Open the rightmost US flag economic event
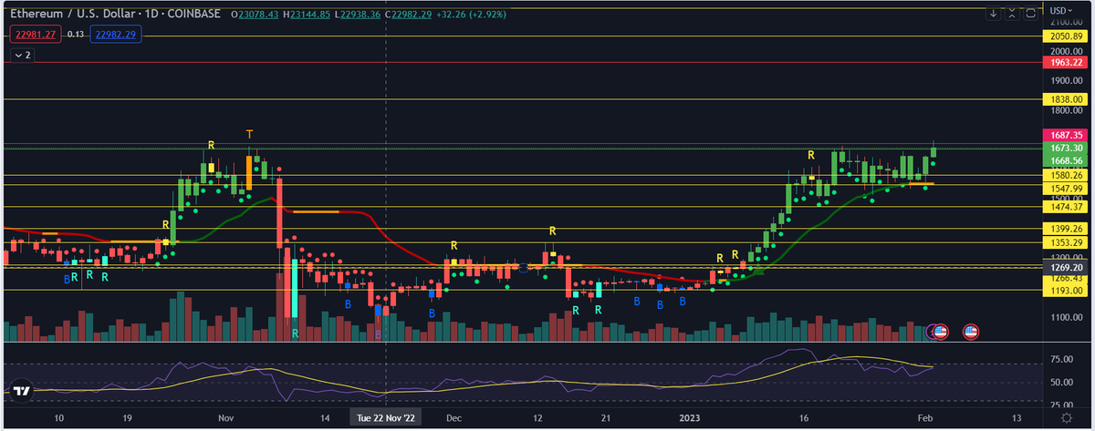 971,332
